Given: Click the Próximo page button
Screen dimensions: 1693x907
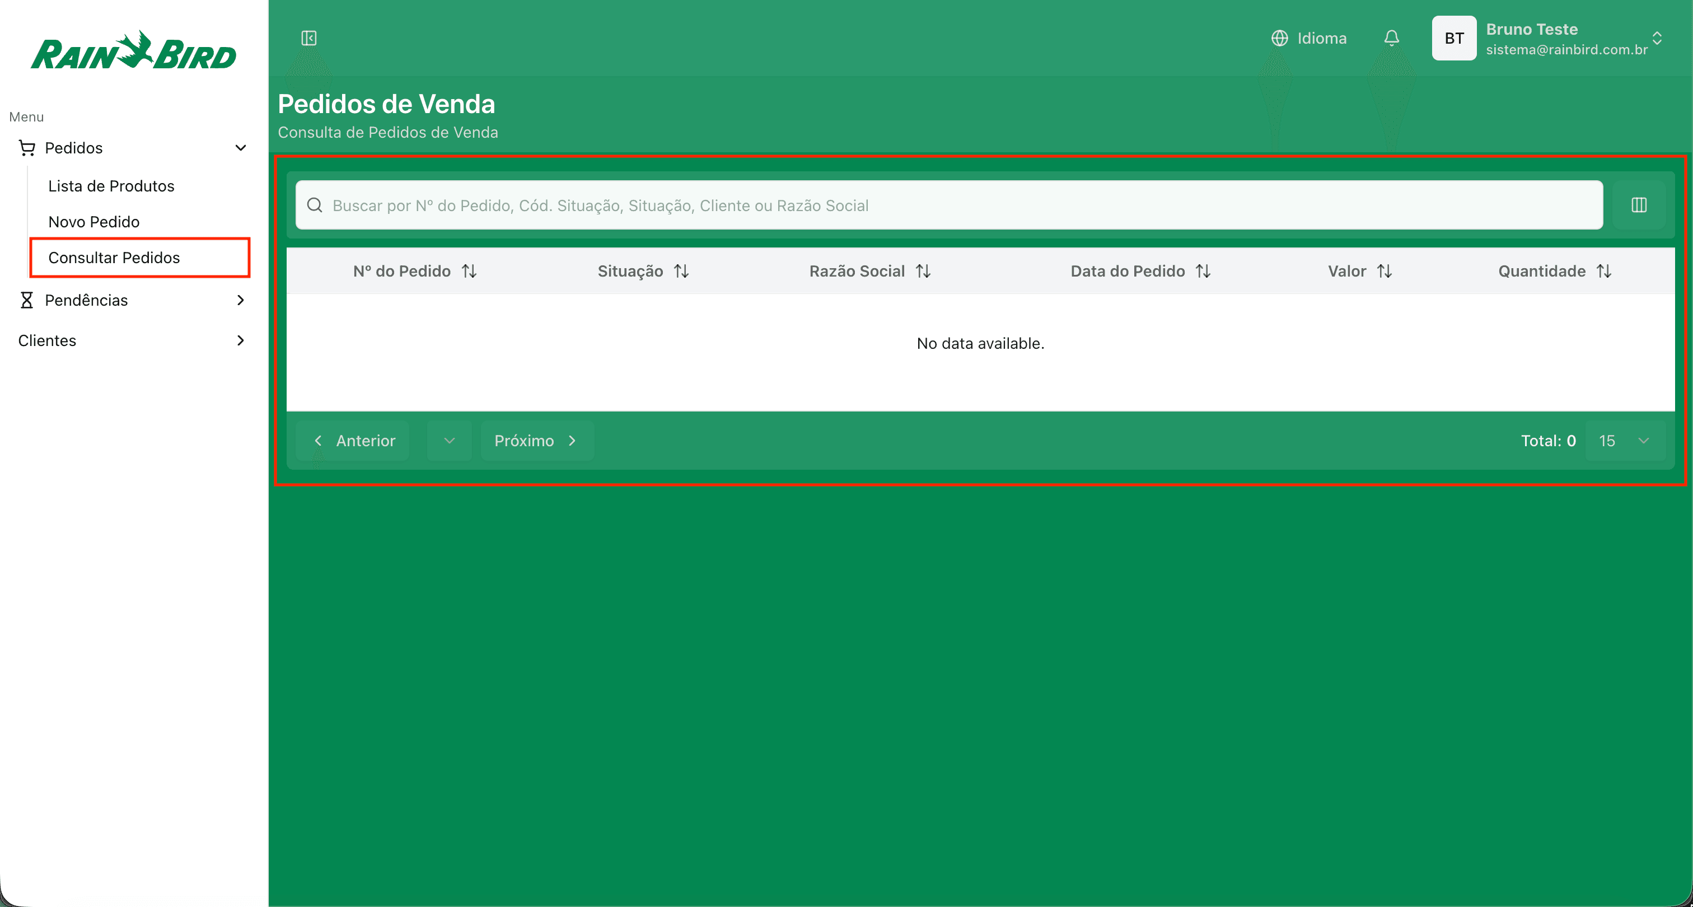Looking at the screenshot, I should pyautogui.click(x=536, y=441).
